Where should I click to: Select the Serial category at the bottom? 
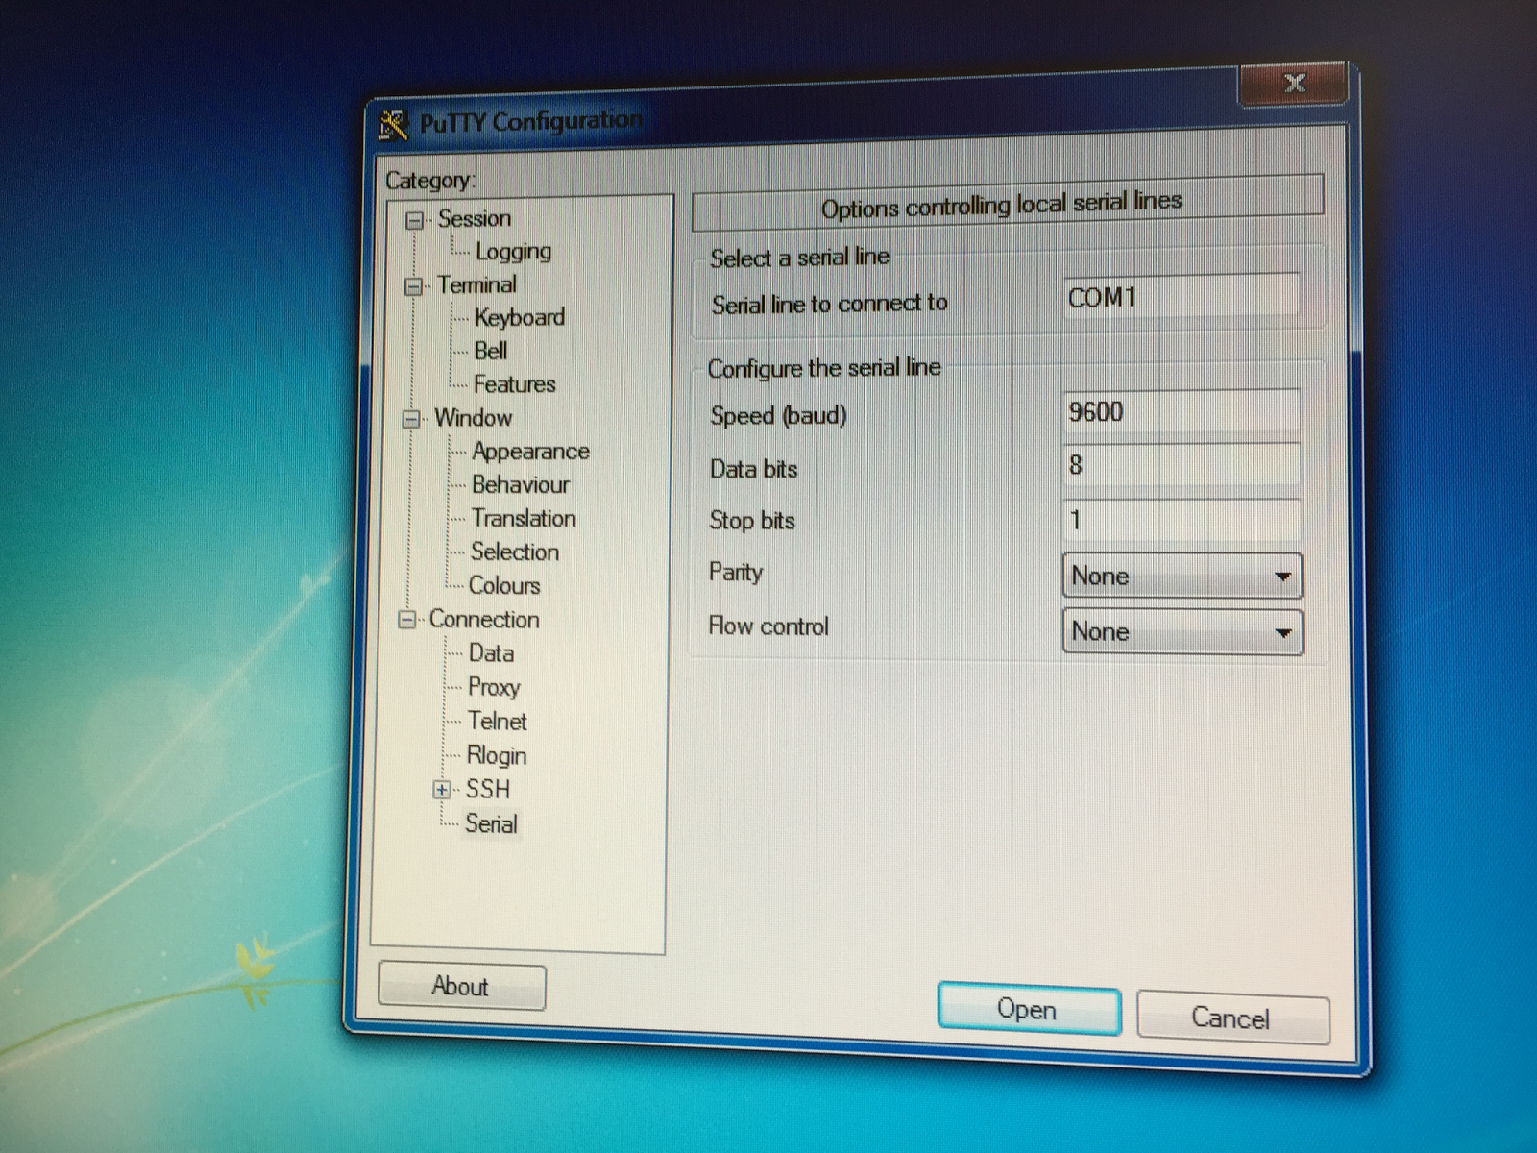[491, 823]
